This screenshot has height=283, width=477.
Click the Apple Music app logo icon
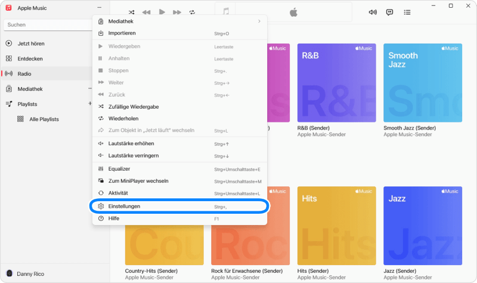coord(9,8)
